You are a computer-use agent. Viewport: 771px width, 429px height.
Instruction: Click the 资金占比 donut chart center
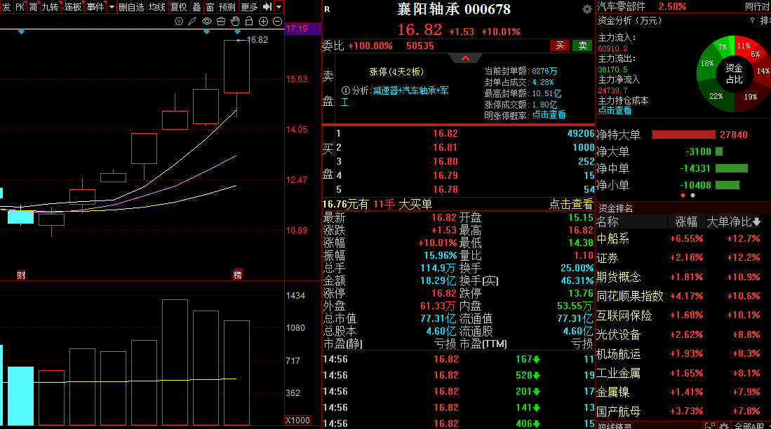tap(734, 74)
